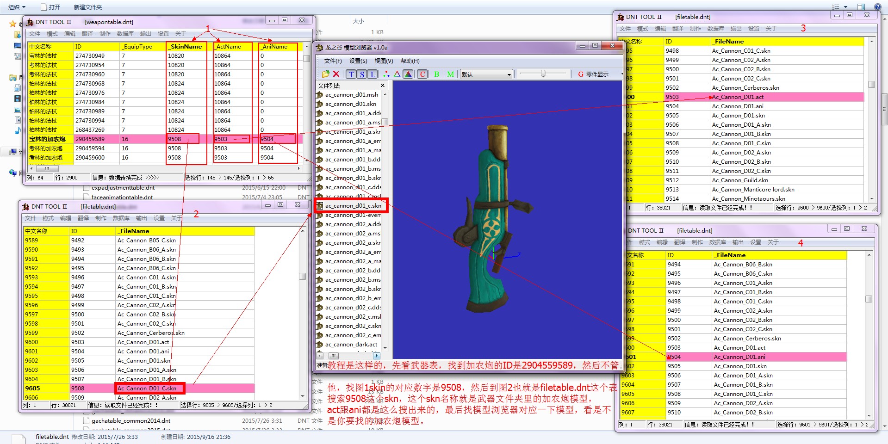The image size is (888, 444).
Task: Toggle the shaded color triangle display button
Action: click(408, 74)
